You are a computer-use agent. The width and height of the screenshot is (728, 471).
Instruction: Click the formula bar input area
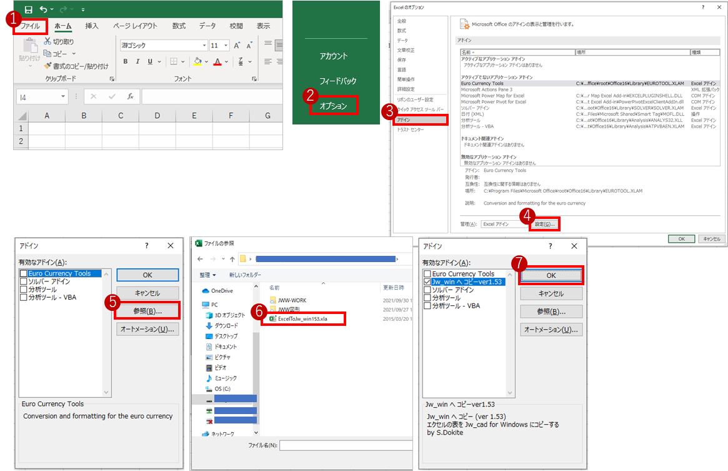212,97
